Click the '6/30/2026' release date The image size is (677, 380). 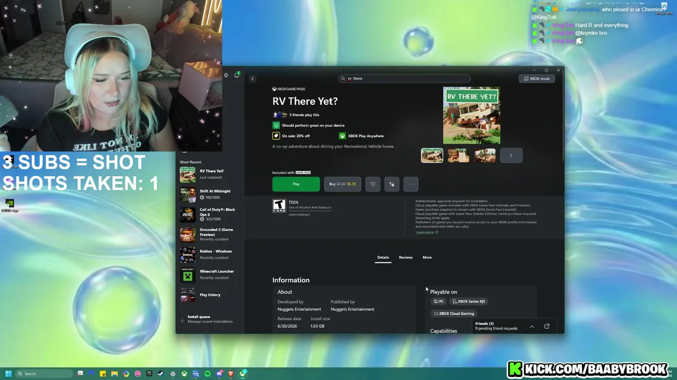click(x=287, y=326)
